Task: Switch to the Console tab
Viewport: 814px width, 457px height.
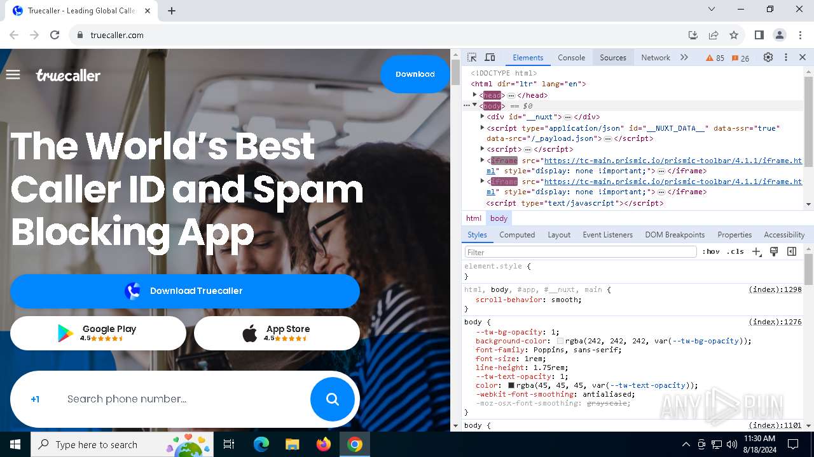Action: [571, 57]
